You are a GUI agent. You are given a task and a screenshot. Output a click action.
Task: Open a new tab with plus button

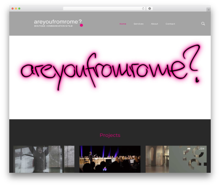(209, 10)
